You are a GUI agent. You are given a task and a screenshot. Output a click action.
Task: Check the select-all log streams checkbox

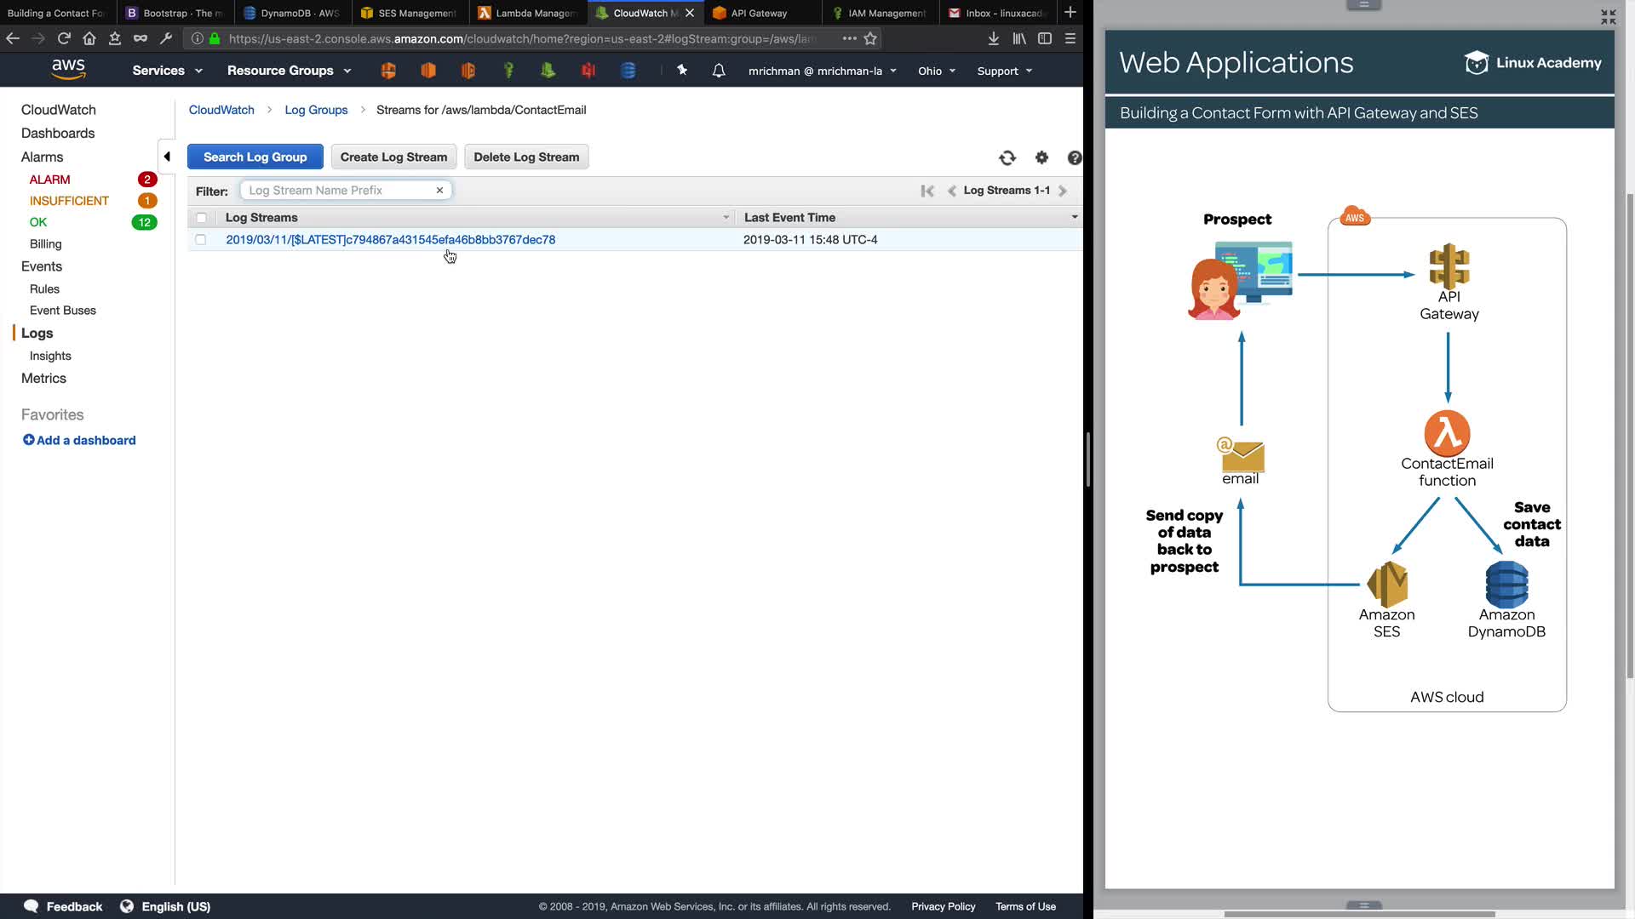click(x=201, y=218)
